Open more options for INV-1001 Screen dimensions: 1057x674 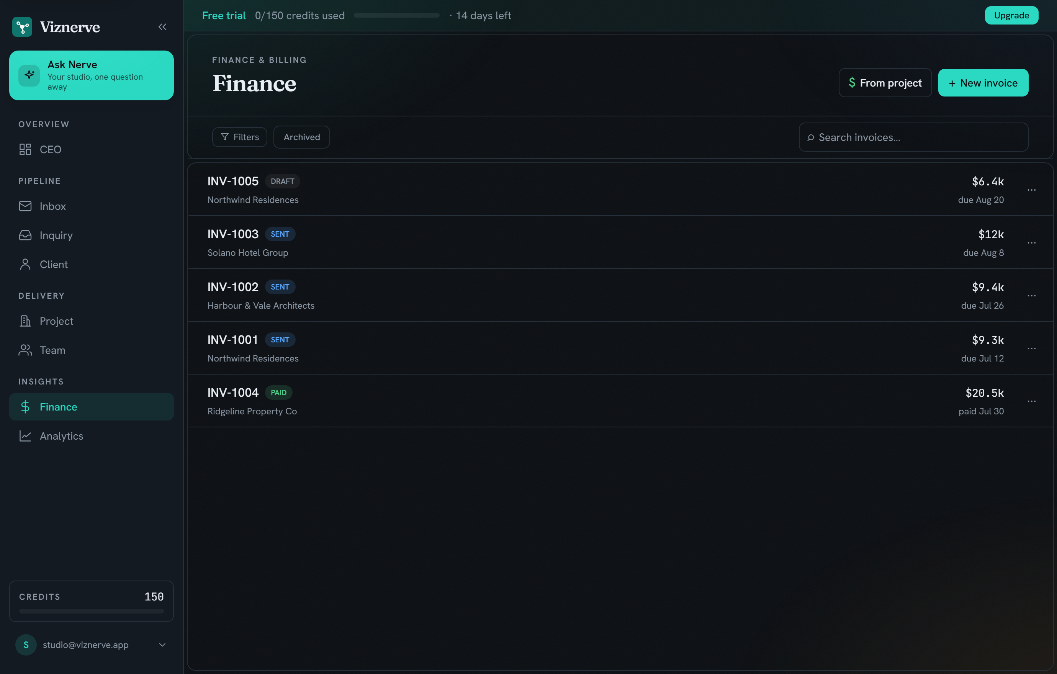click(1032, 348)
